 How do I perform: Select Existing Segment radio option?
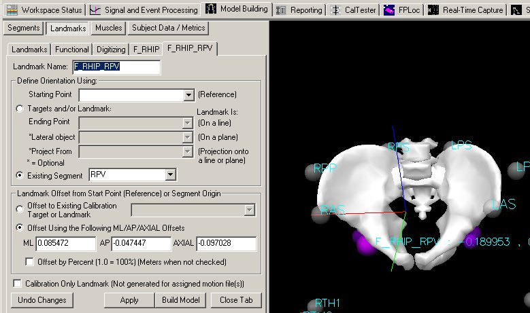[20, 175]
